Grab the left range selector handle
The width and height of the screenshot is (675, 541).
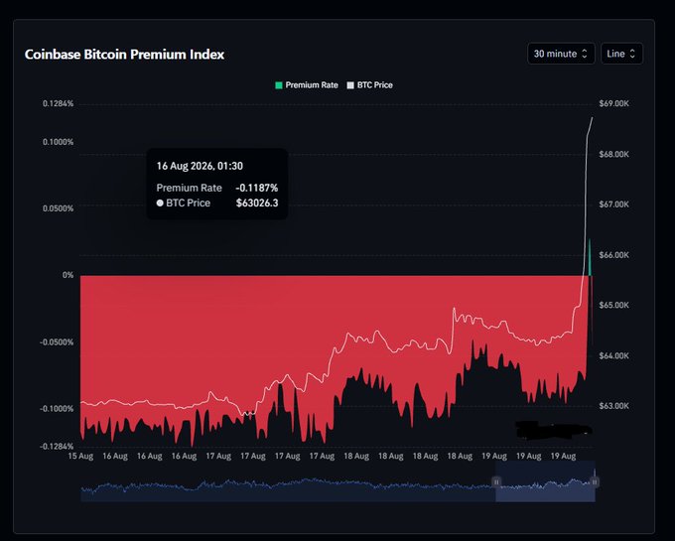496,481
